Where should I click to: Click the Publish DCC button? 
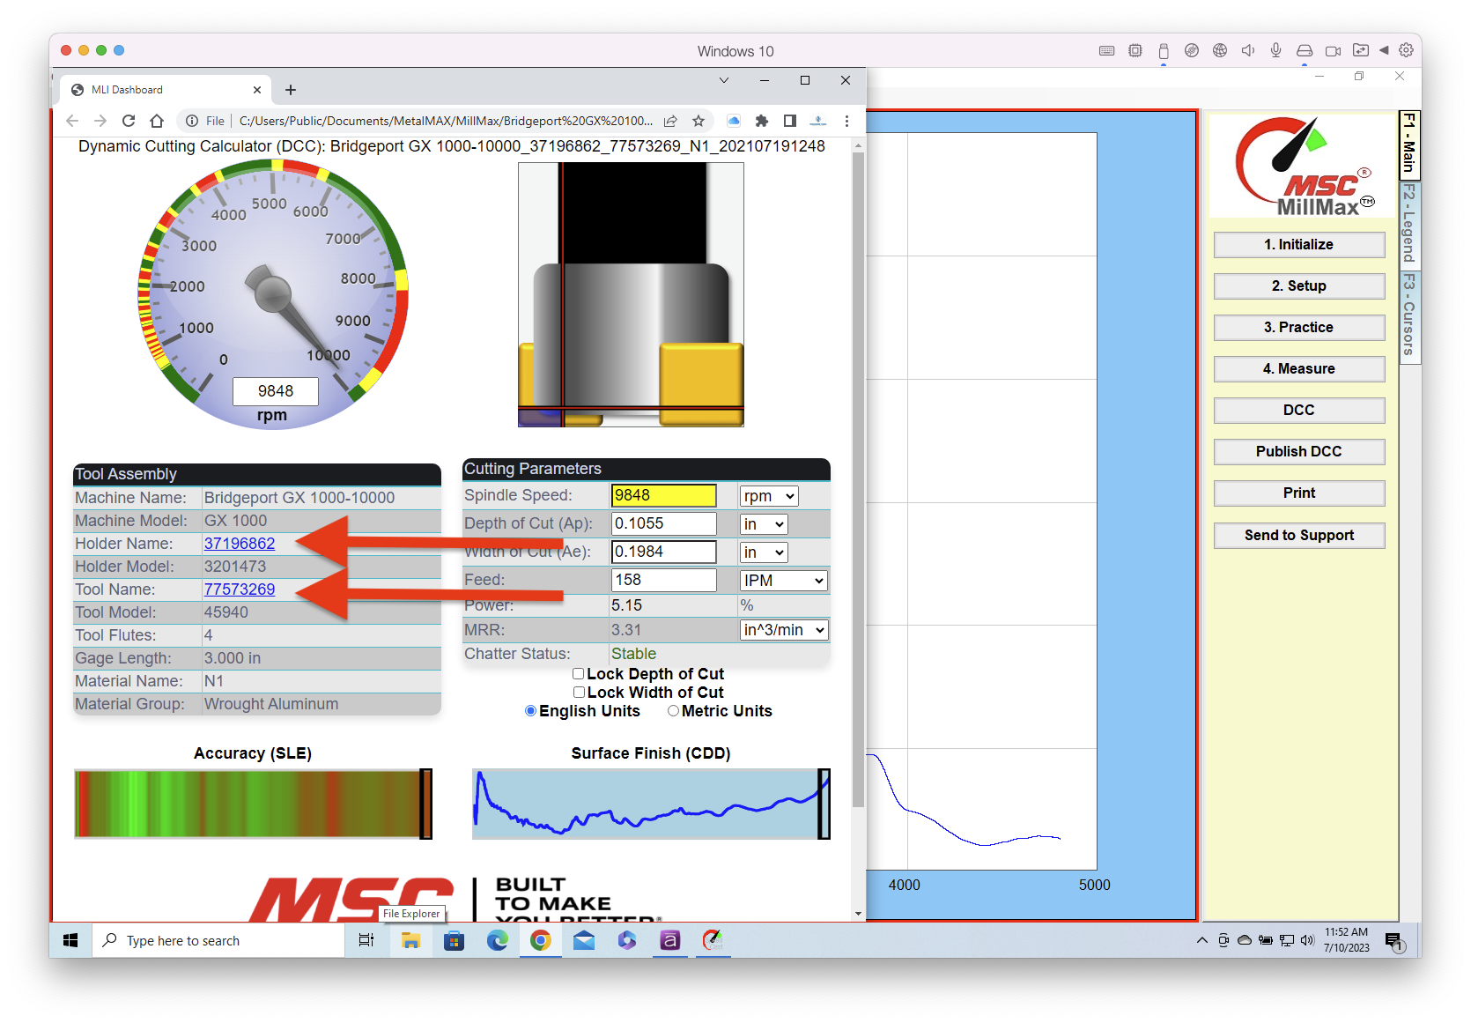(x=1299, y=452)
